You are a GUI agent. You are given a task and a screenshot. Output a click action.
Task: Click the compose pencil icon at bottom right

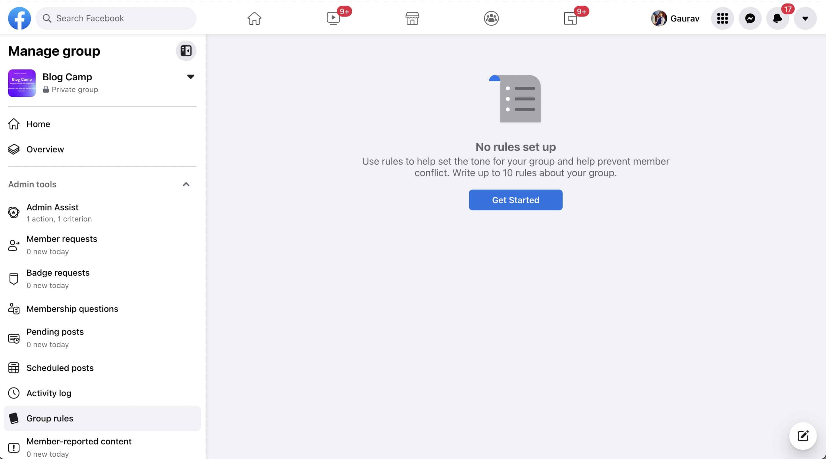[803, 435]
